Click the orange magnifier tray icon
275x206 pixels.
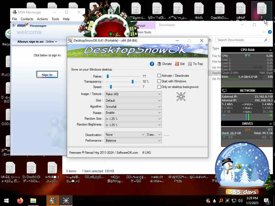(x=221, y=201)
